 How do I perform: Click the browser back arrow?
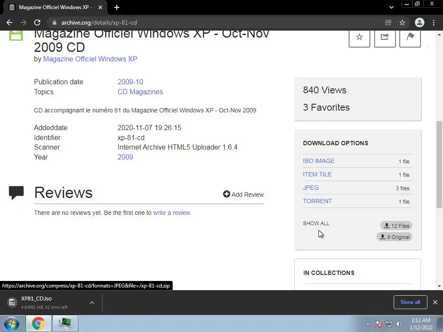pyautogui.click(x=10, y=22)
